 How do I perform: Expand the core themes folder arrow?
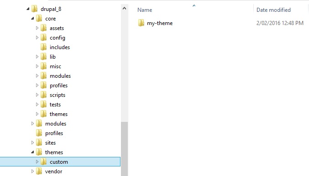point(37,114)
